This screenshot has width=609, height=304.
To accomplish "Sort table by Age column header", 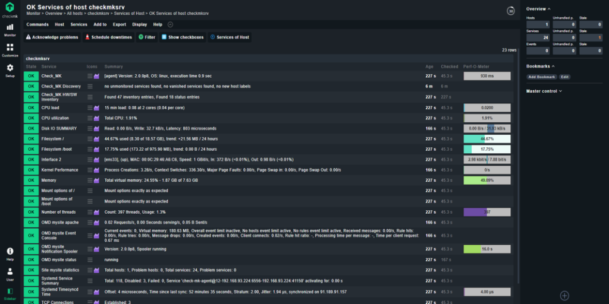I will coord(429,66).
